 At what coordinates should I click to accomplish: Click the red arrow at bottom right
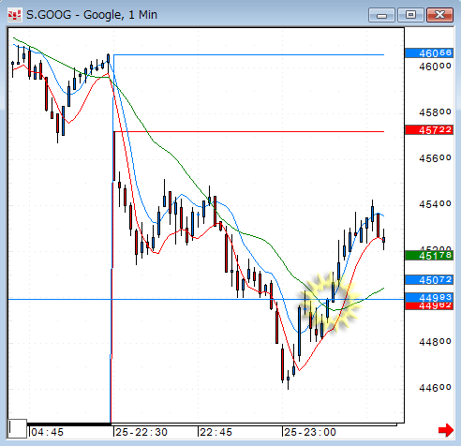[446, 430]
